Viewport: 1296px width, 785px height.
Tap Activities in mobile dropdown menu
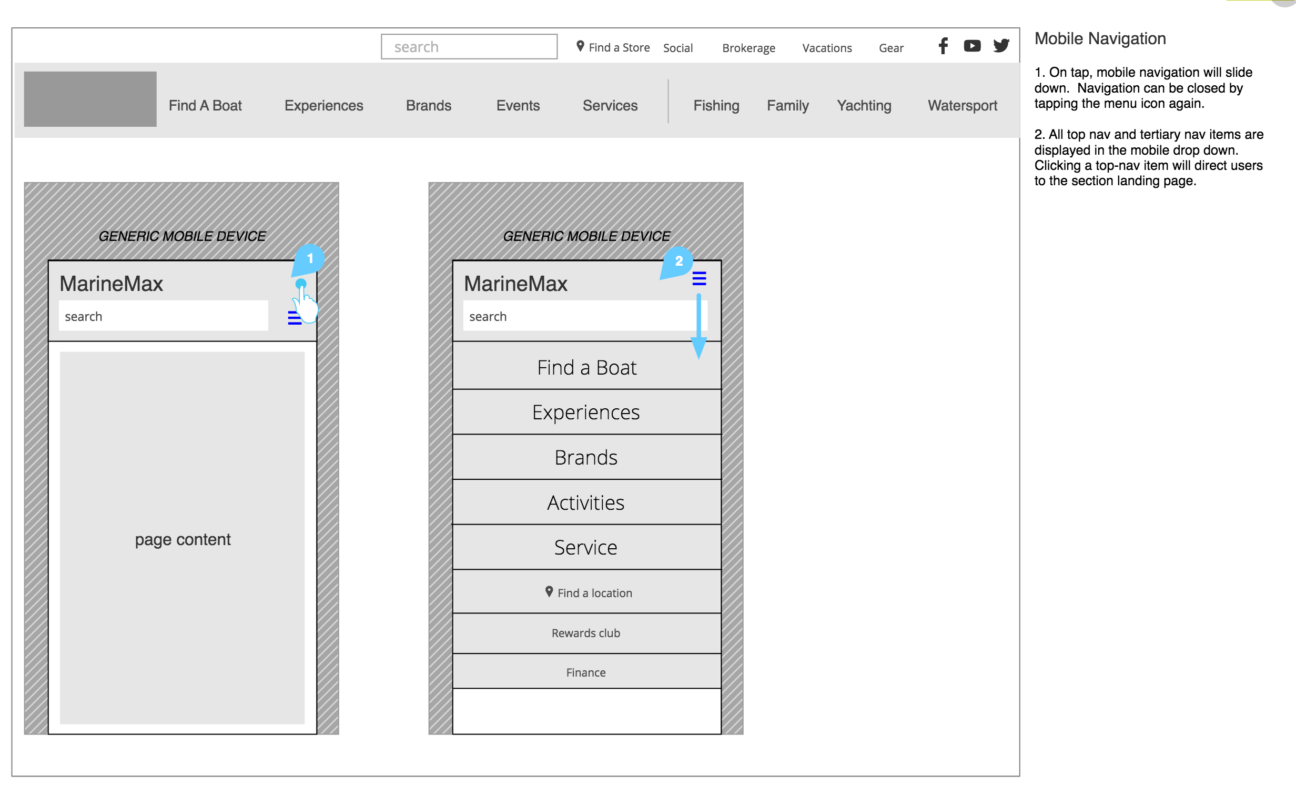click(x=586, y=502)
